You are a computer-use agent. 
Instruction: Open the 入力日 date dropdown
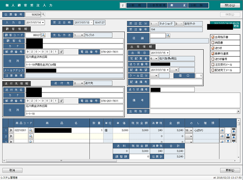coord(43,23)
